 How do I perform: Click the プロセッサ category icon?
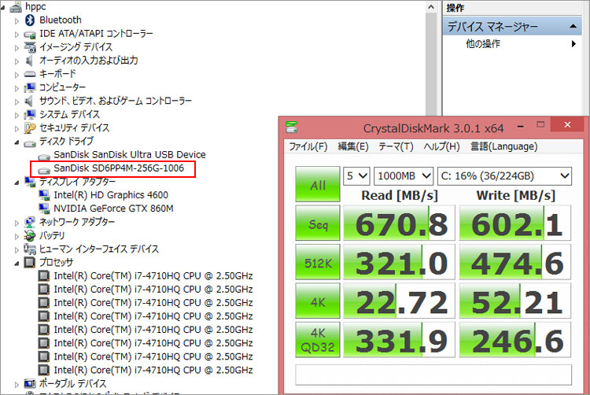[x=30, y=262]
